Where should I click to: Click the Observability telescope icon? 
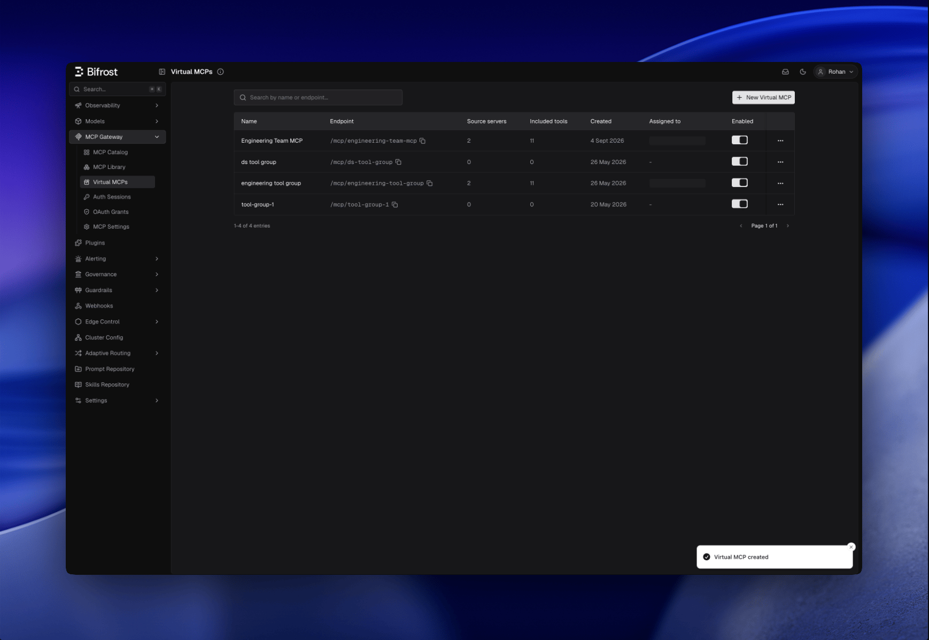coord(79,105)
